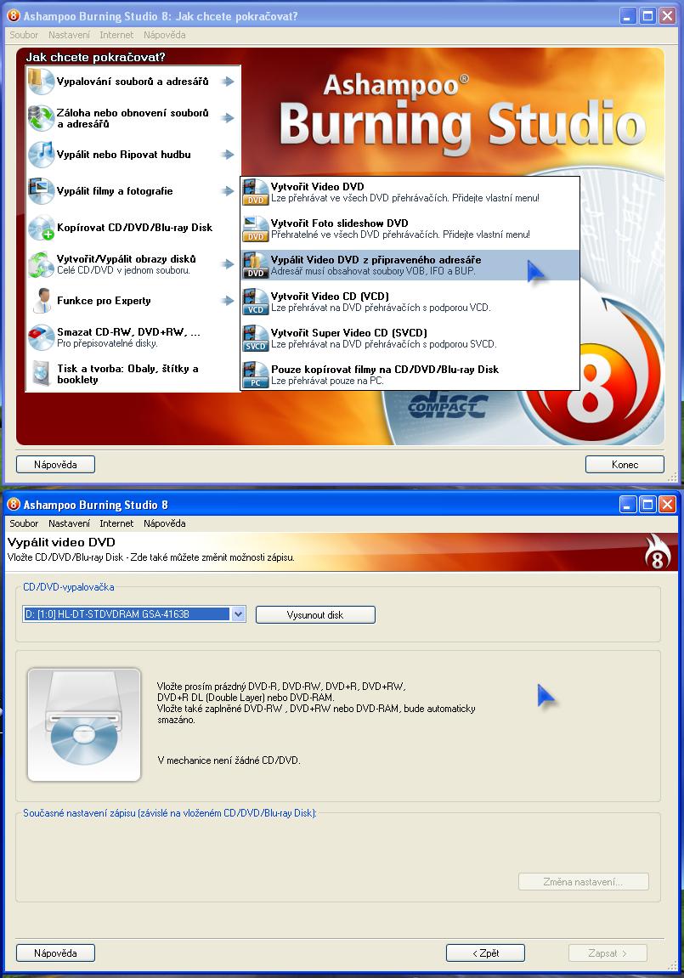Image resolution: width=684 pixels, height=978 pixels.
Task: Expand Záloha nebo obnovení souborů arrow
Action: coord(229,118)
